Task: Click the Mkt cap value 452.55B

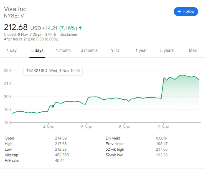Action: tap(62, 155)
